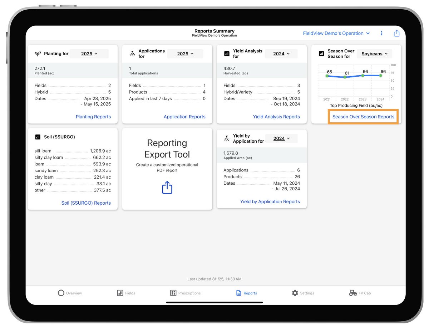The height and width of the screenshot is (328, 429).
Task: Tap the share icon in top right corner
Action: tap(396, 33)
